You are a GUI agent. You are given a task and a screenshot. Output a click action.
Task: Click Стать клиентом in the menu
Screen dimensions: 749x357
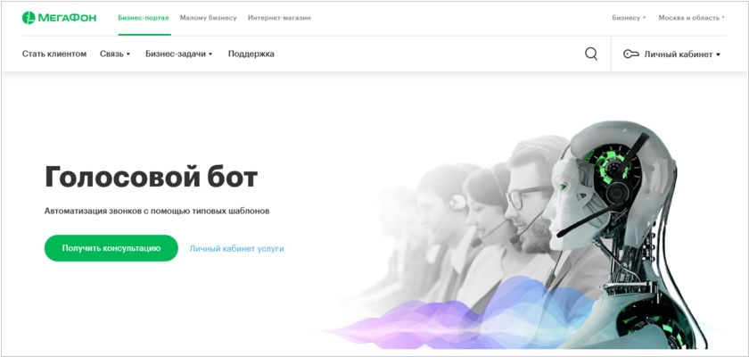54,54
